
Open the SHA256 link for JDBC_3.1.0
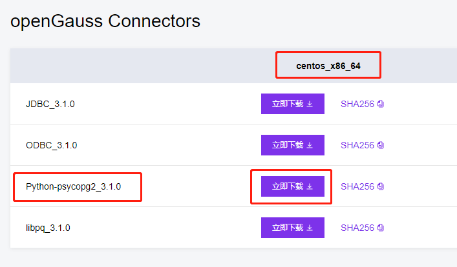357,104
